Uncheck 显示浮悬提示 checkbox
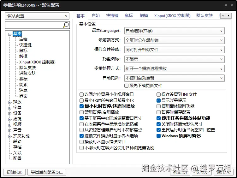This screenshot has width=237, height=178. point(158,100)
